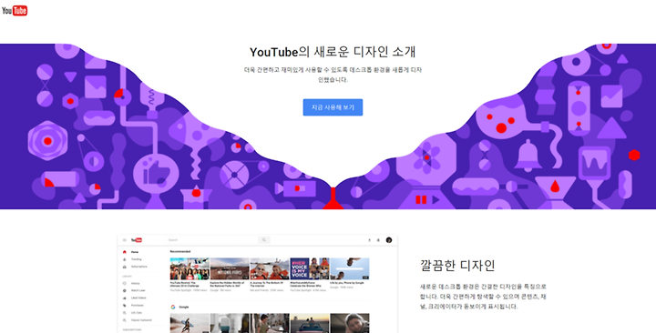This screenshot has height=333, width=656.
Task: Click the upload arrow icon in the preview header
Action: pyautogui.click(x=369, y=240)
